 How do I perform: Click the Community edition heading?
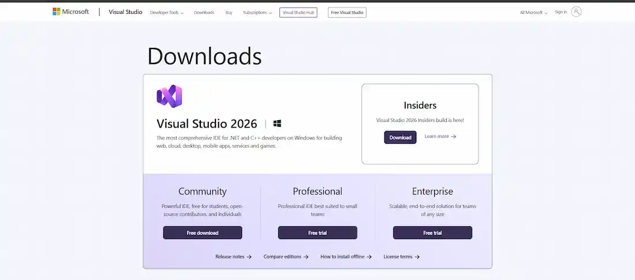pyautogui.click(x=203, y=191)
